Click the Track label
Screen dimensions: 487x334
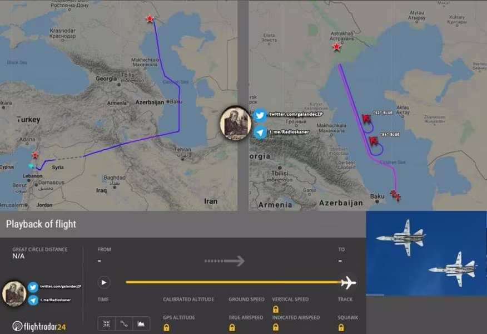click(345, 299)
